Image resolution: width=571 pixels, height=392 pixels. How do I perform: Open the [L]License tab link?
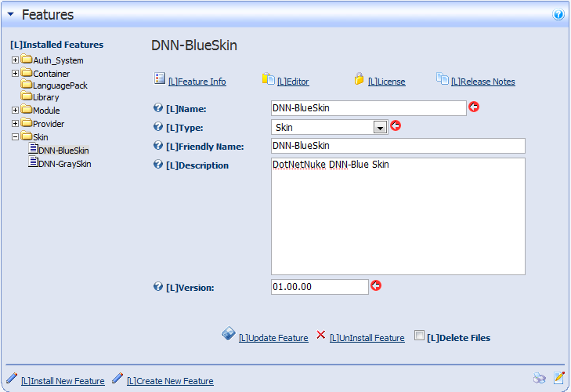[386, 82]
